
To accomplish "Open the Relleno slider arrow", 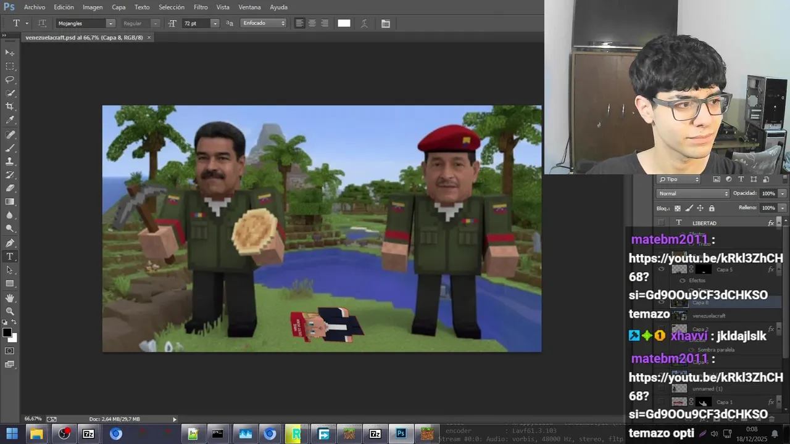I will point(783,208).
